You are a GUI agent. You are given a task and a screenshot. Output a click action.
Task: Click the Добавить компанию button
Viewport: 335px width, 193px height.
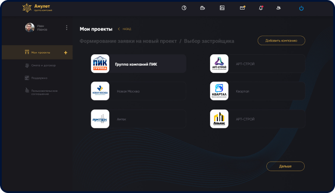click(281, 40)
